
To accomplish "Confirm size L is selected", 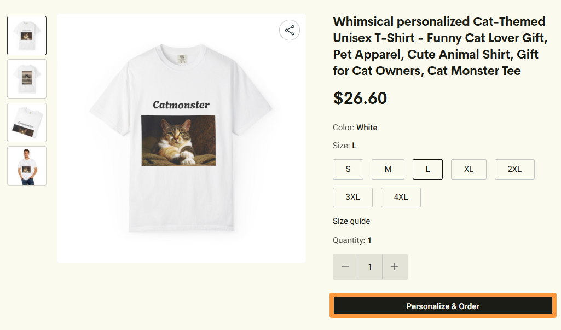I will [x=427, y=169].
